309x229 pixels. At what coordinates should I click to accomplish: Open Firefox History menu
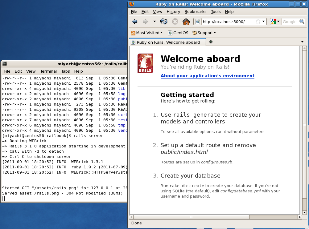(x=173, y=12)
